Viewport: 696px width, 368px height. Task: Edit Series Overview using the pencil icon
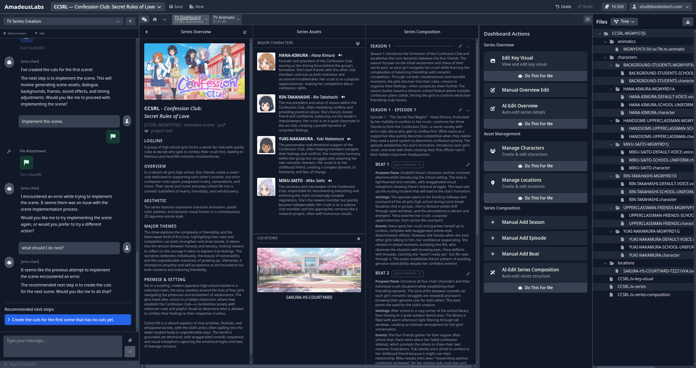pyautogui.click(x=245, y=32)
